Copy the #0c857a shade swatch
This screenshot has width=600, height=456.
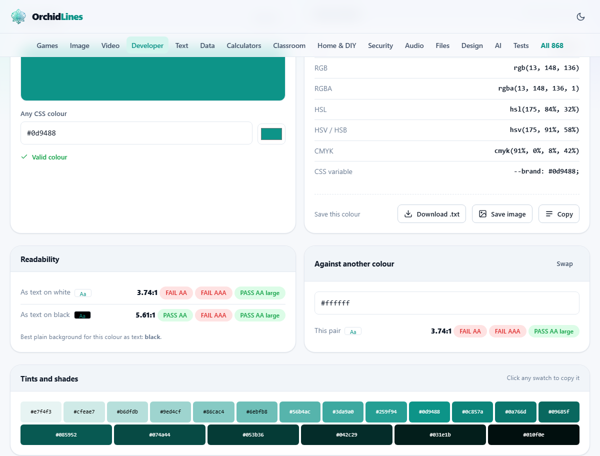point(472,412)
